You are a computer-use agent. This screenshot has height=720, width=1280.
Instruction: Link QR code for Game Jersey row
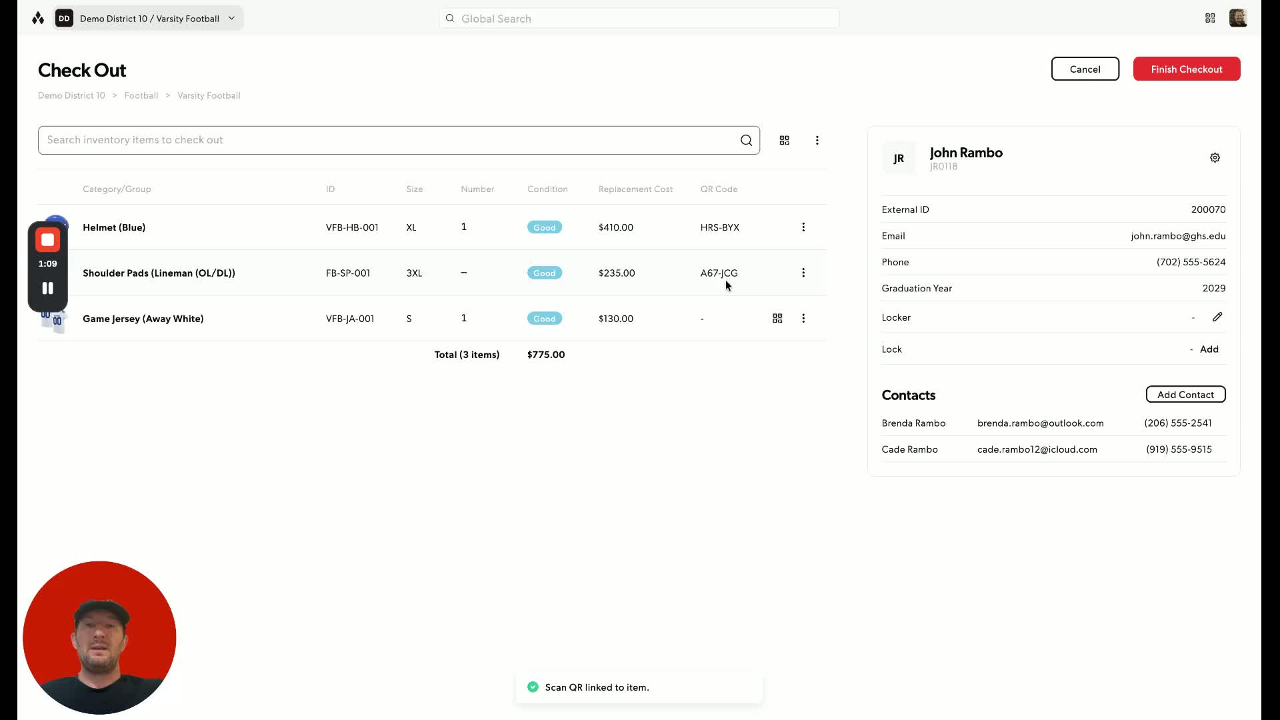(x=777, y=319)
